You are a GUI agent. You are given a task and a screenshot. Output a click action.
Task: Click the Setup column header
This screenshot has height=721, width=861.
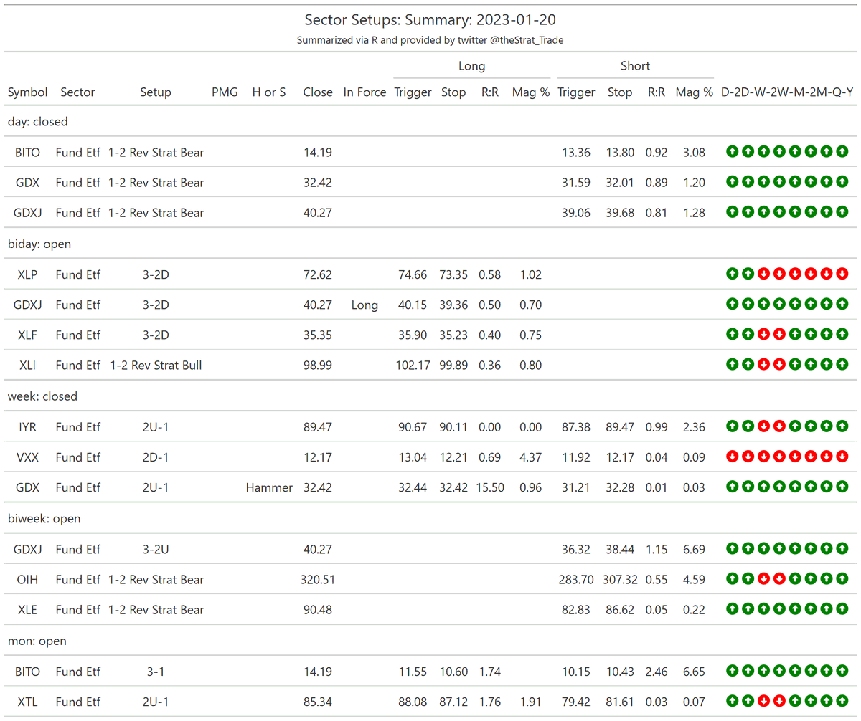point(156,92)
